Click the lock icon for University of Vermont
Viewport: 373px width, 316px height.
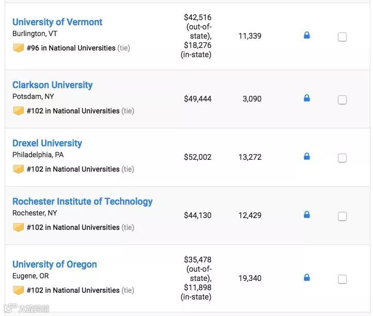(x=306, y=36)
